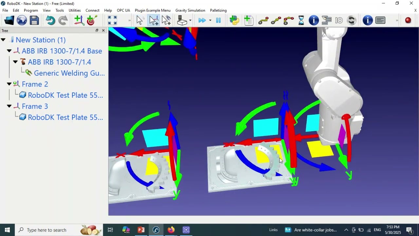Fit all items to view
419x236 pixels.
[x=112, y=21]
